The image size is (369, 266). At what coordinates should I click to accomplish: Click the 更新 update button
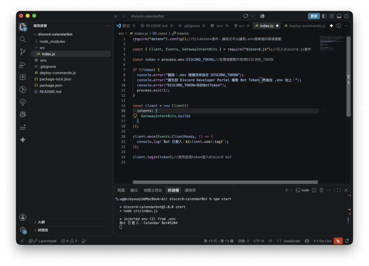click(314, 16)
